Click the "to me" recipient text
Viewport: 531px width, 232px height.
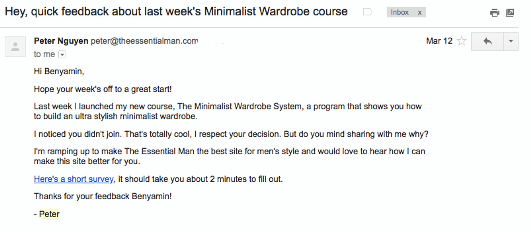[x=44, y=54]
